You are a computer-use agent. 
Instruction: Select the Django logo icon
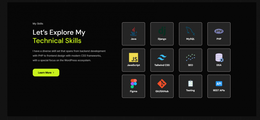click(x=162, y=31)
